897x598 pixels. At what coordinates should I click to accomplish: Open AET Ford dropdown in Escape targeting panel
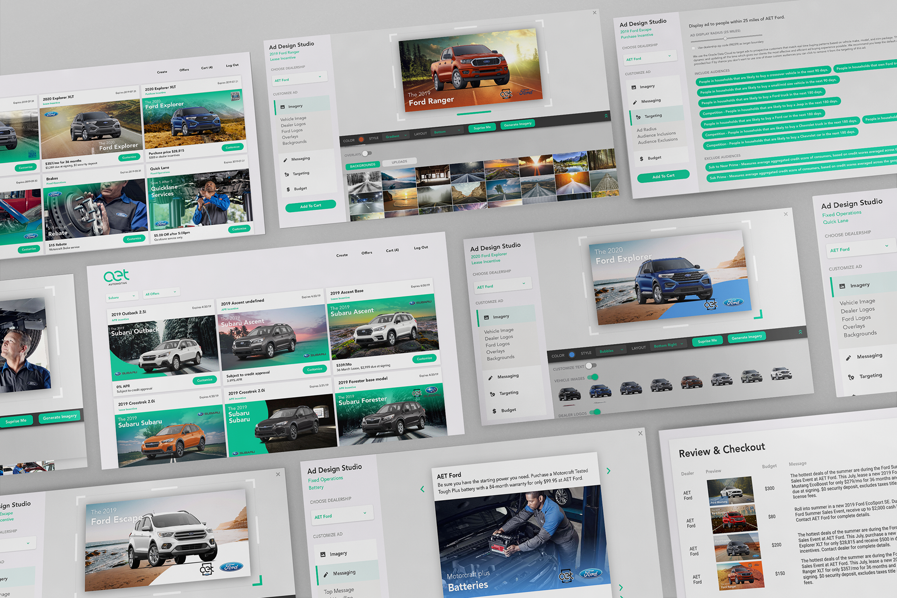coord(650,57)
